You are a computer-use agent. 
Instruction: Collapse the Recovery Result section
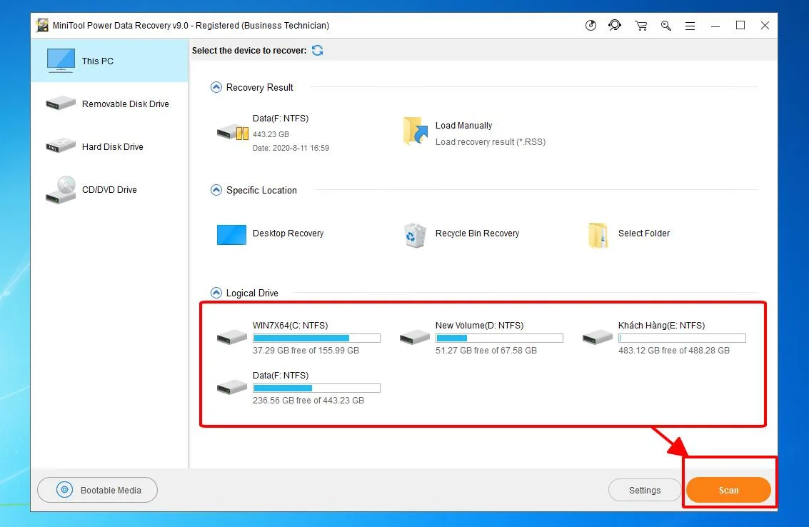(x=216, y=87)
